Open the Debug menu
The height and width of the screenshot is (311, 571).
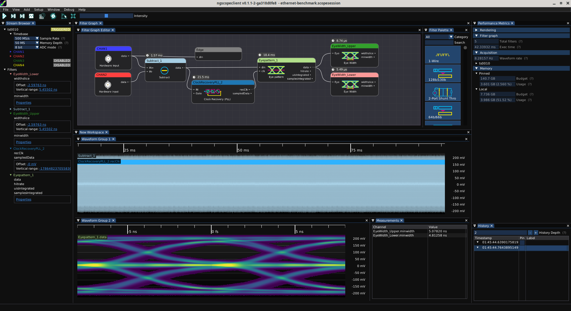click(69, 10)
